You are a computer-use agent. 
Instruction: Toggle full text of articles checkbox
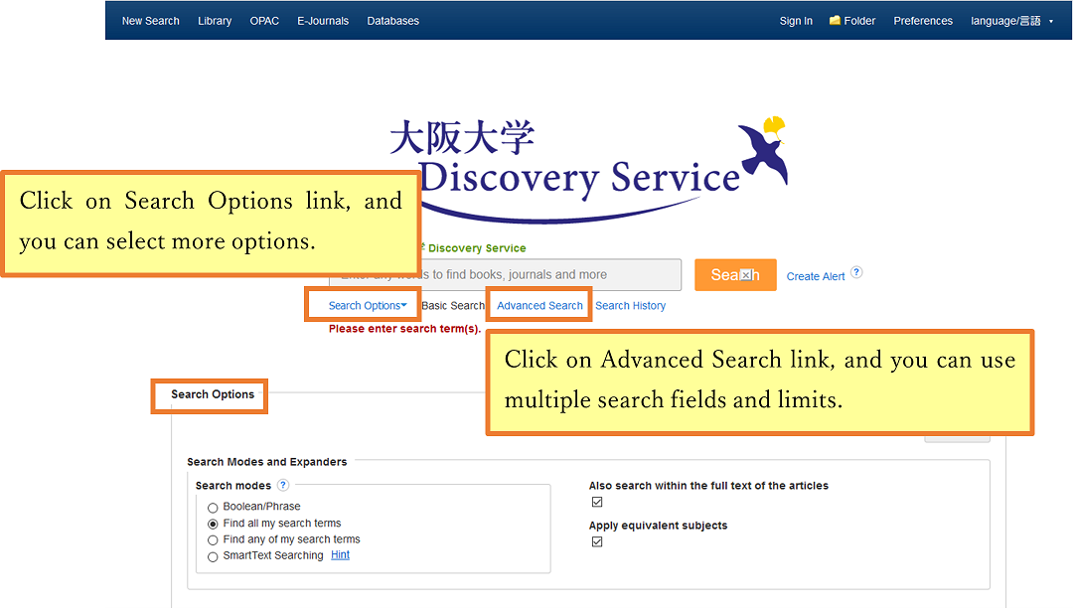point(597,502)
